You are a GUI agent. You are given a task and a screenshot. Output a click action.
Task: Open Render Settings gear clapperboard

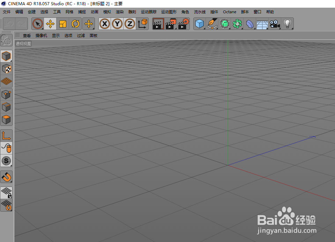(183, 24)
